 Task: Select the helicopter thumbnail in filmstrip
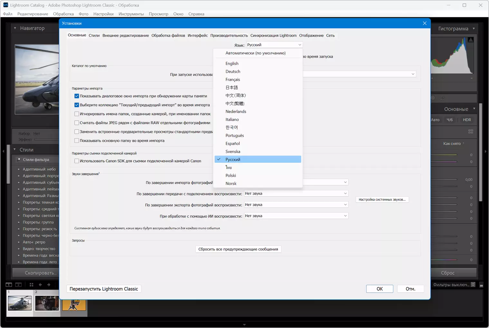tap(20, 303)
